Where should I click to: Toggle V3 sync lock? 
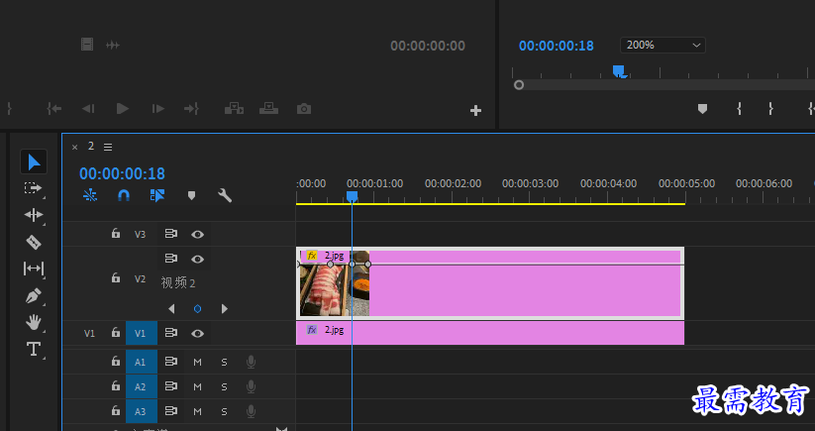coord(171,234)
